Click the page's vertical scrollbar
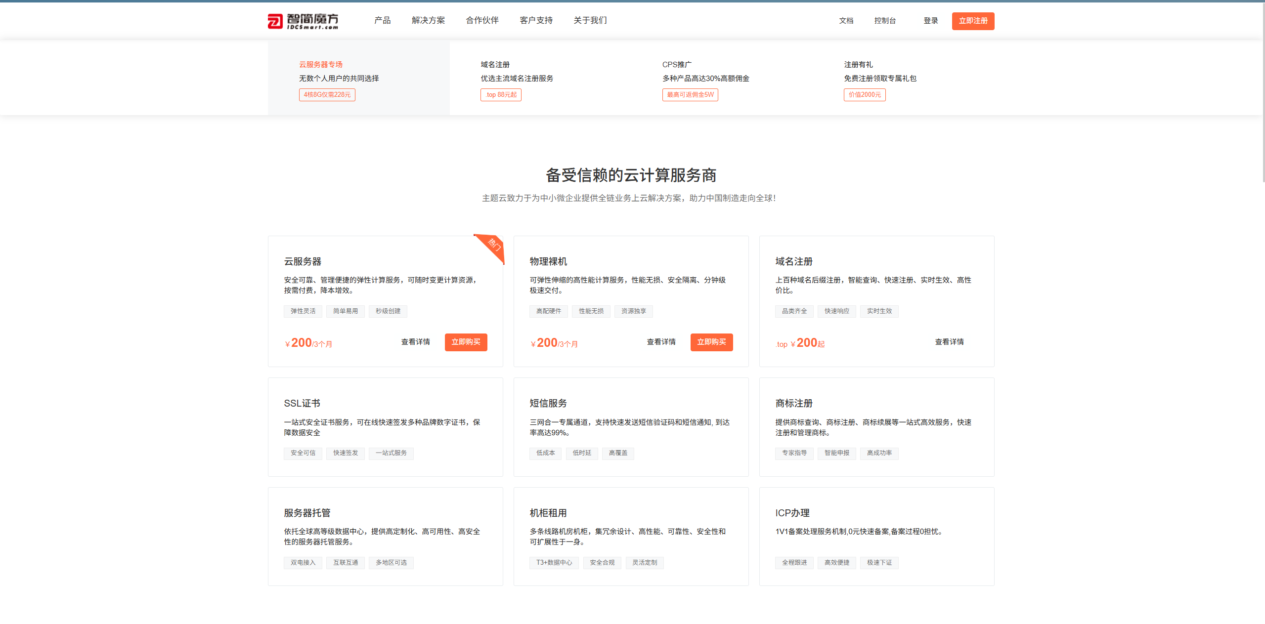The image size is (1265, 624). click(x=1264, y=94)
